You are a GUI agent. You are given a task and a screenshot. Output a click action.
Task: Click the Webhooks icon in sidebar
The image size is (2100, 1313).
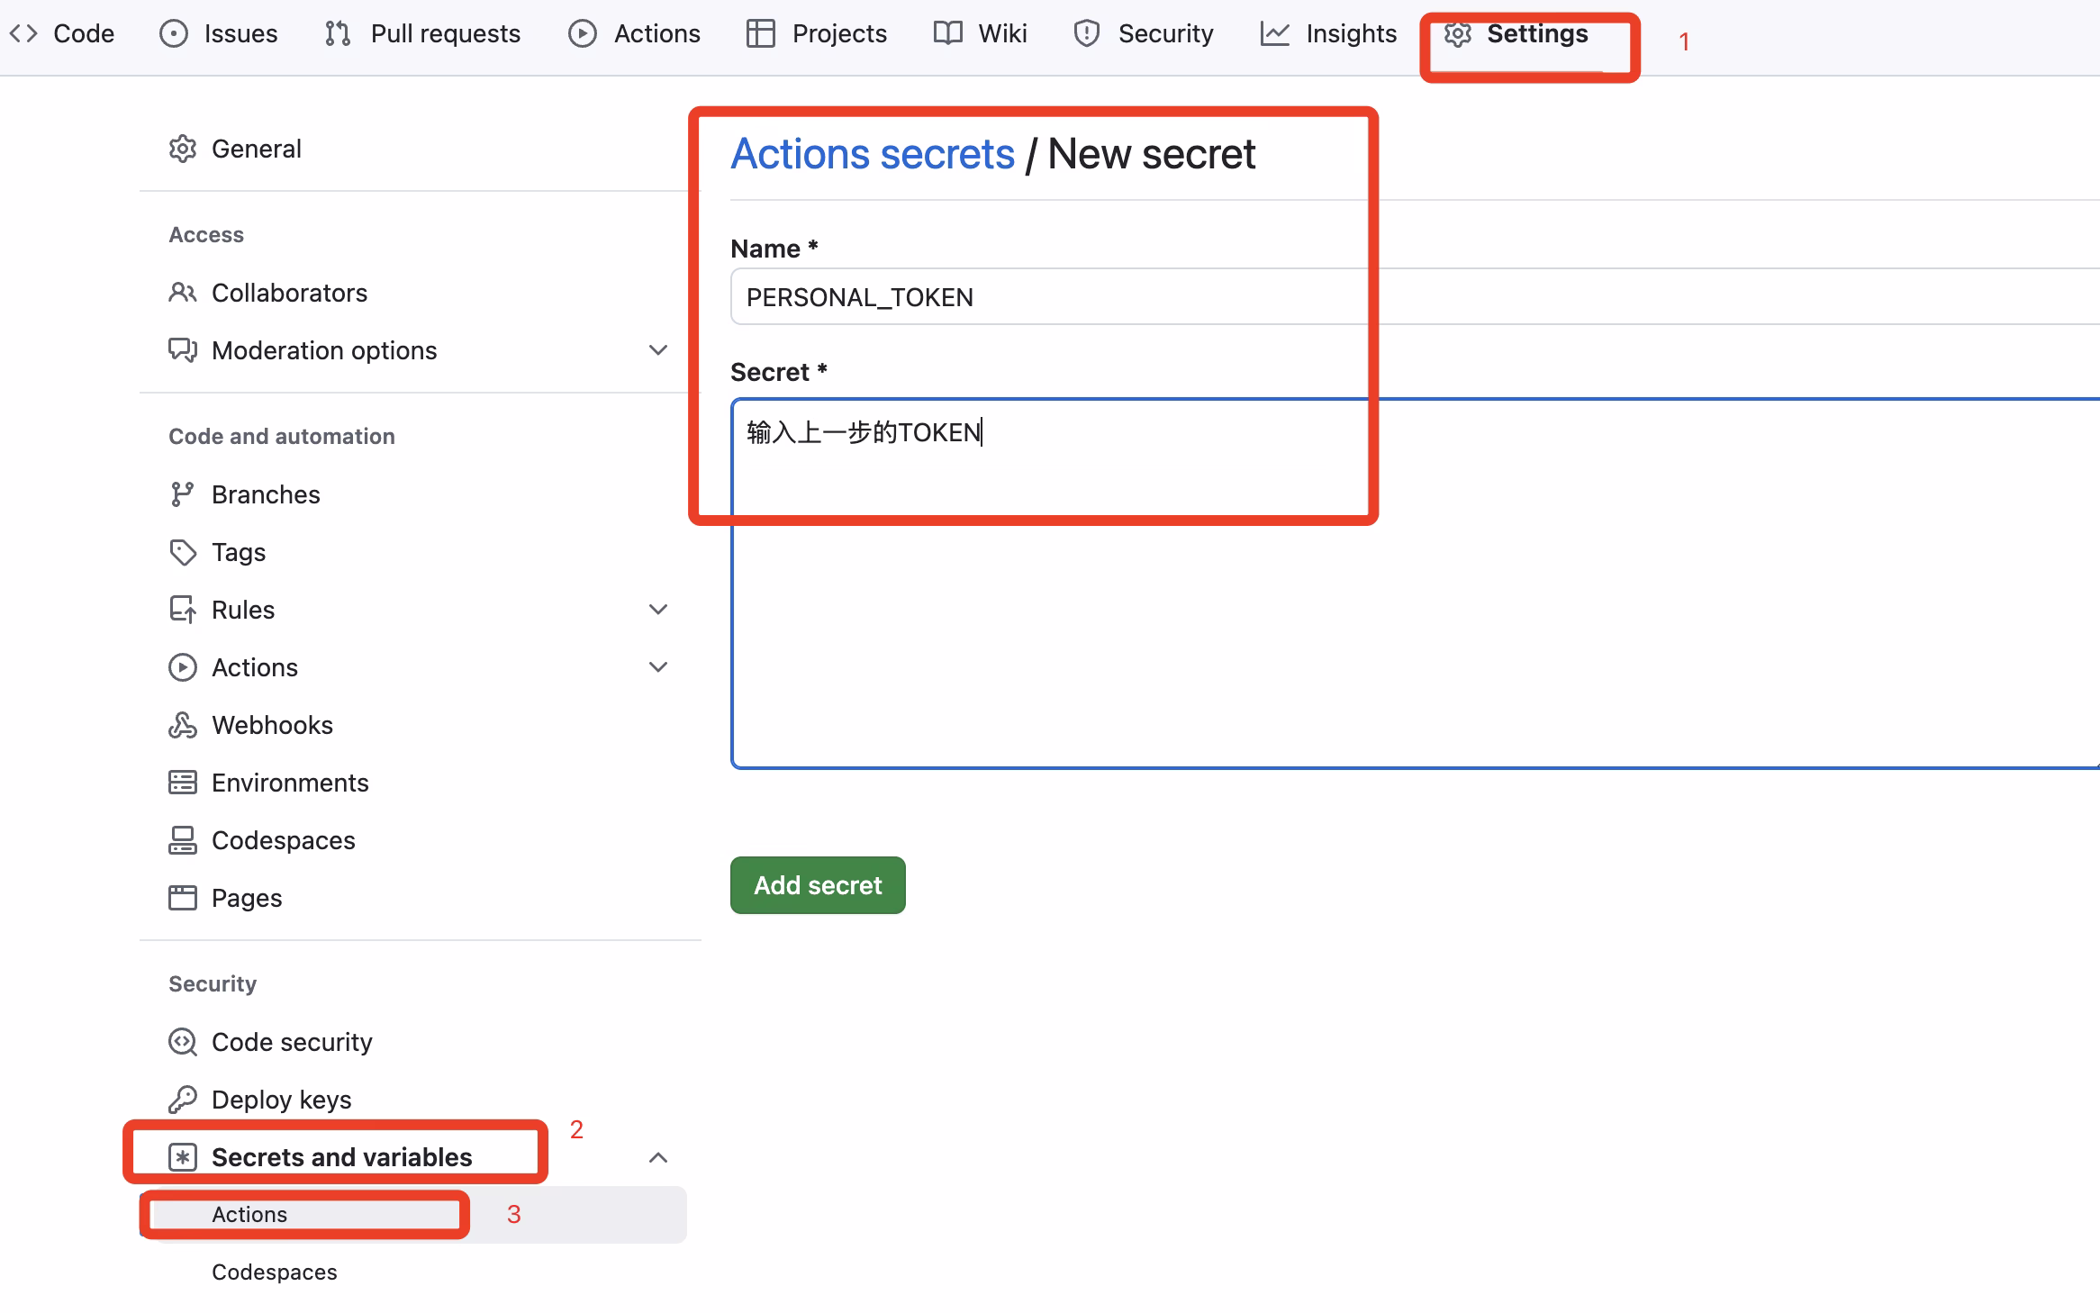point(183,725)
